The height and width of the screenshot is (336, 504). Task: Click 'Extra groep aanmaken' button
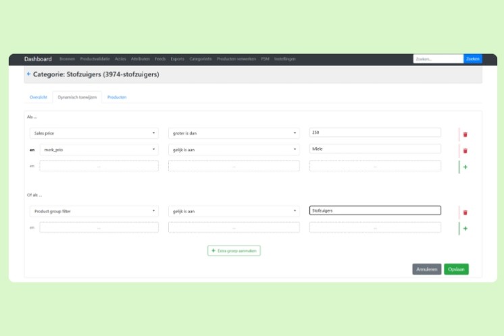[x=234, y=250]
